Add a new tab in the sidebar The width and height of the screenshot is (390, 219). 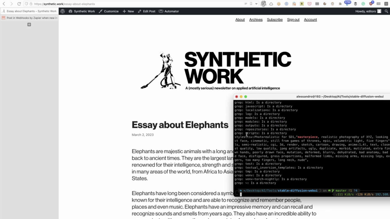[29, 25]
